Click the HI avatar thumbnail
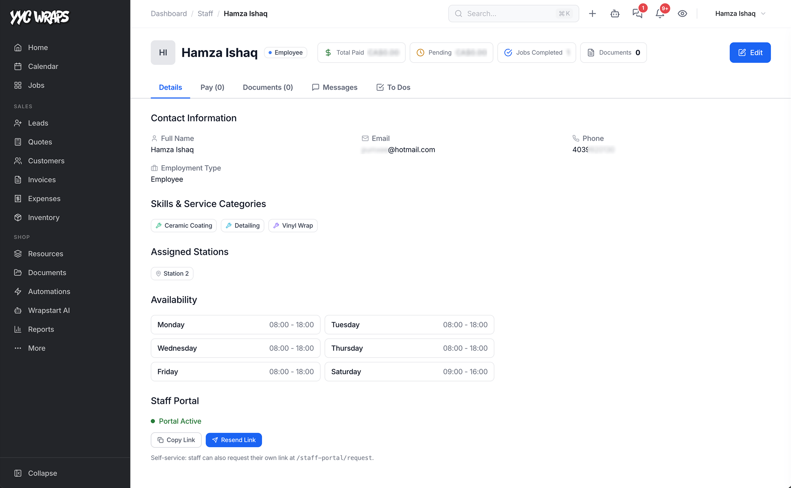The image size is (791, 488). point(163,52)
